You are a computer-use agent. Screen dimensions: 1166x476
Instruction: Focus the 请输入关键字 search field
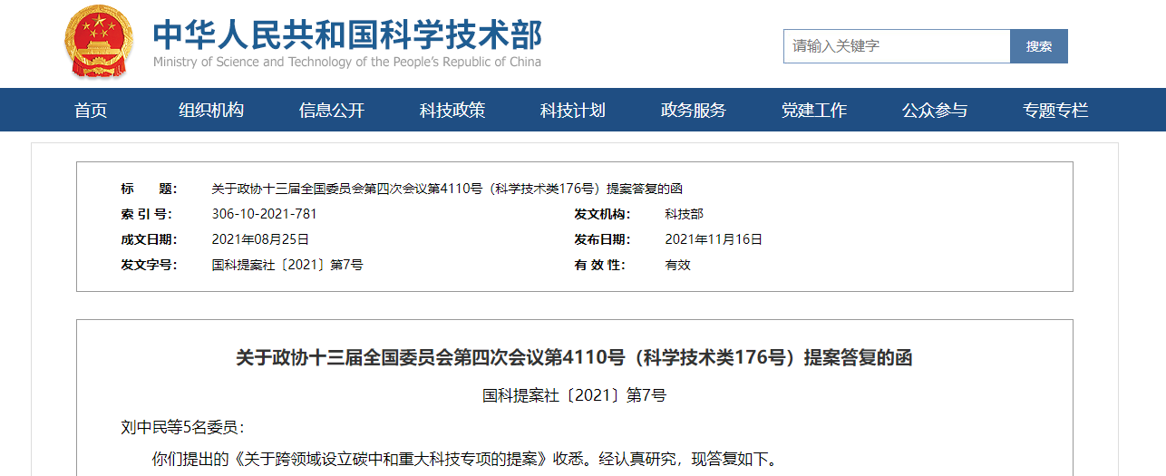897,46
